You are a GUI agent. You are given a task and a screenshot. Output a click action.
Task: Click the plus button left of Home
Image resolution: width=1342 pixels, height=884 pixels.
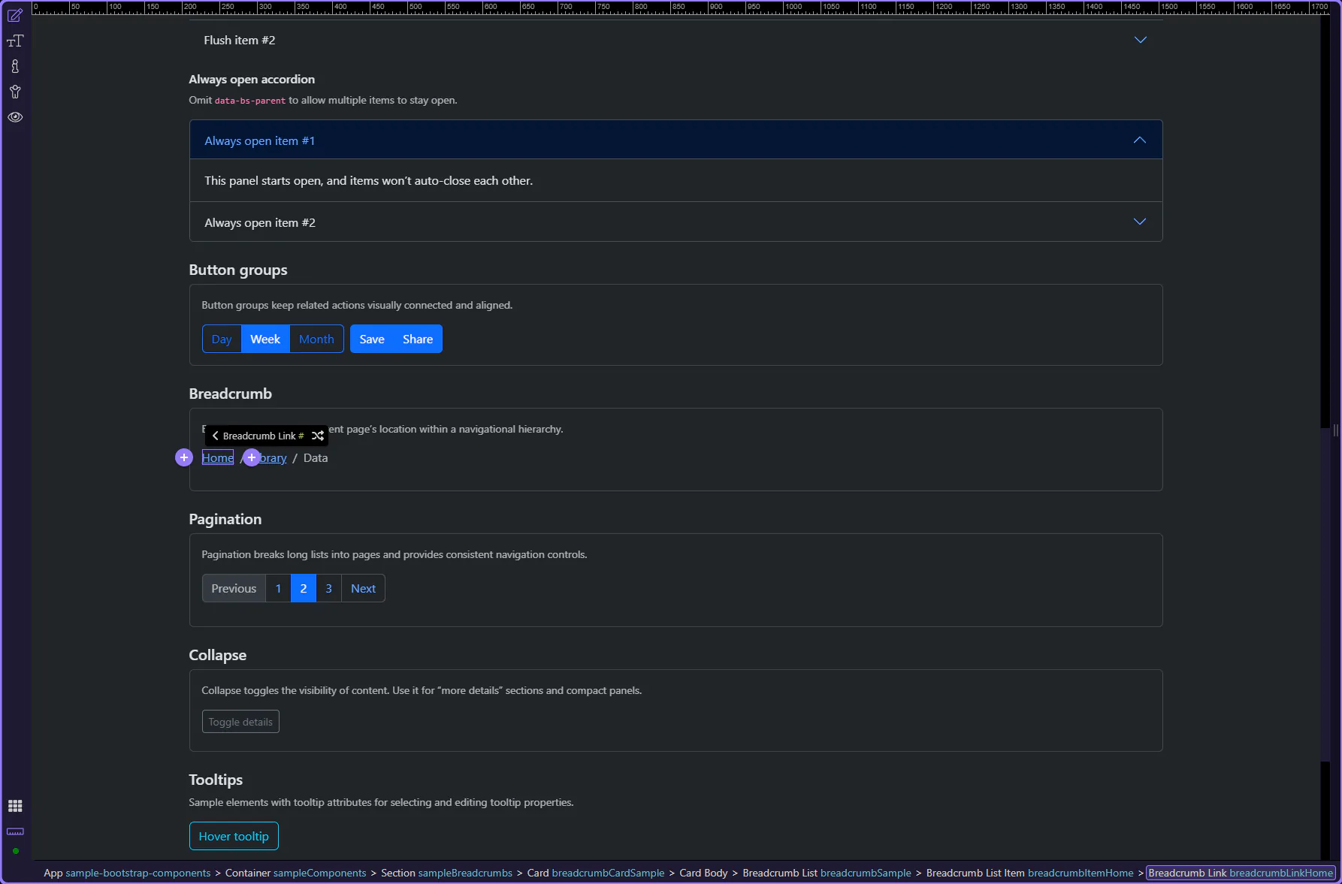tap(184, 457)
